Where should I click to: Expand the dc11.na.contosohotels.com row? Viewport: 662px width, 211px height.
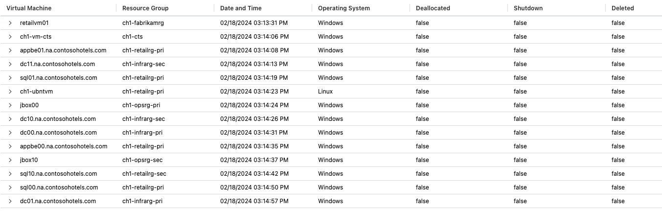(10, 64)
